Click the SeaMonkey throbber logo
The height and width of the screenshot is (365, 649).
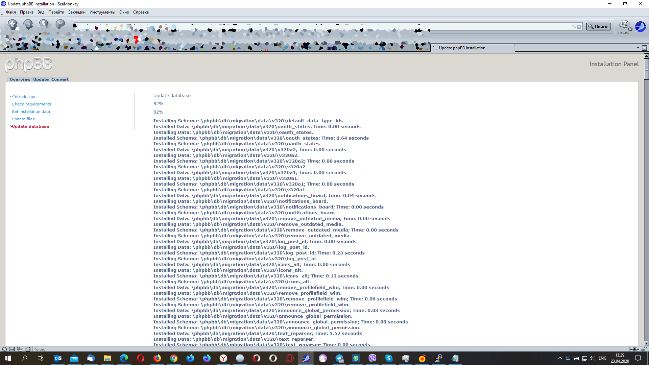click(x=640, y=26)
